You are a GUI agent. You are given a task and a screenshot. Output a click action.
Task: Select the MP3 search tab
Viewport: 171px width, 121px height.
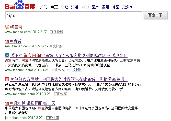tap(85, 7)
